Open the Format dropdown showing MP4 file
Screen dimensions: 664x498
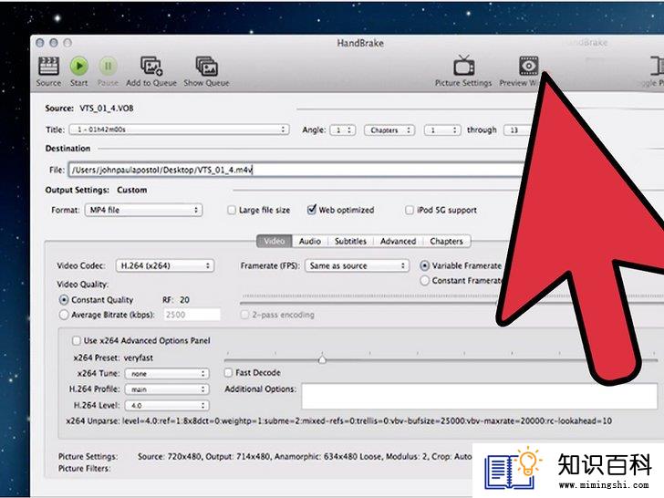point(143,210)
